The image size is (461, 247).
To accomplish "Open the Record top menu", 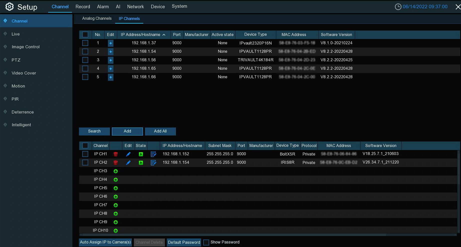I will coord(83,7).
